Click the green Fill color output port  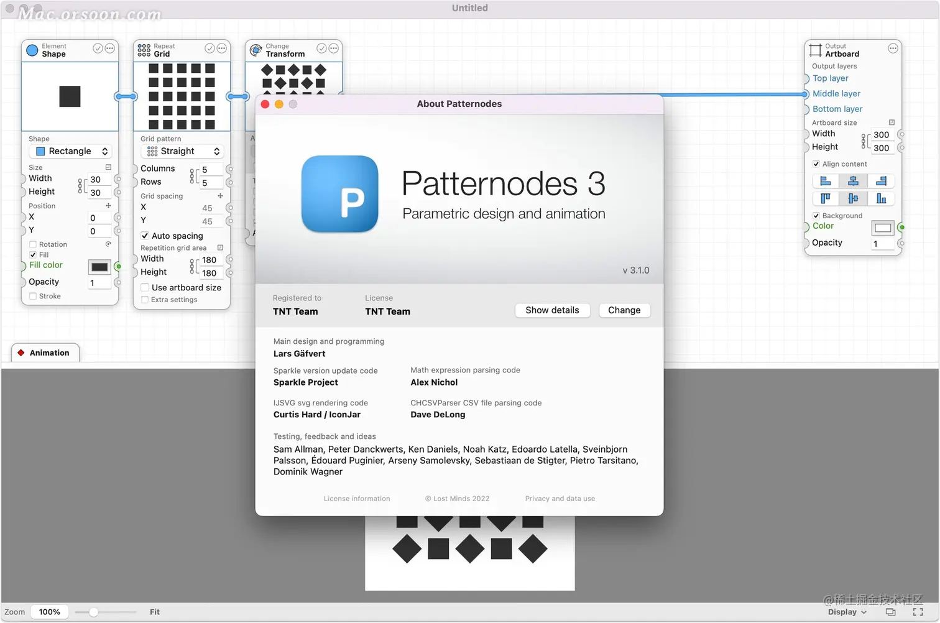click(118, 267)
